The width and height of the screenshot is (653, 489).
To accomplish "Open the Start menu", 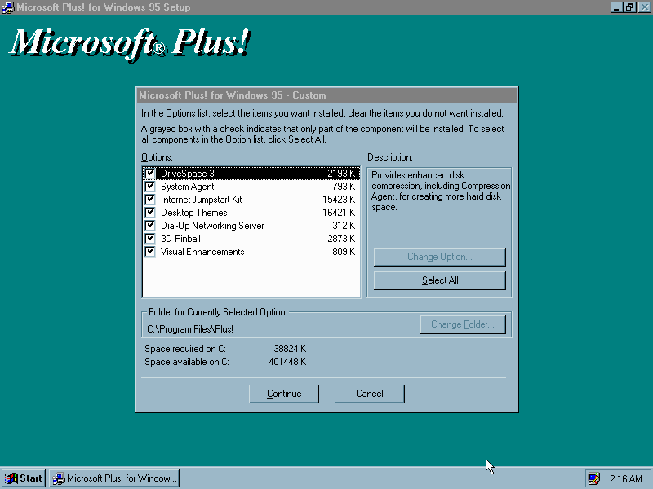I will (24, 478).
